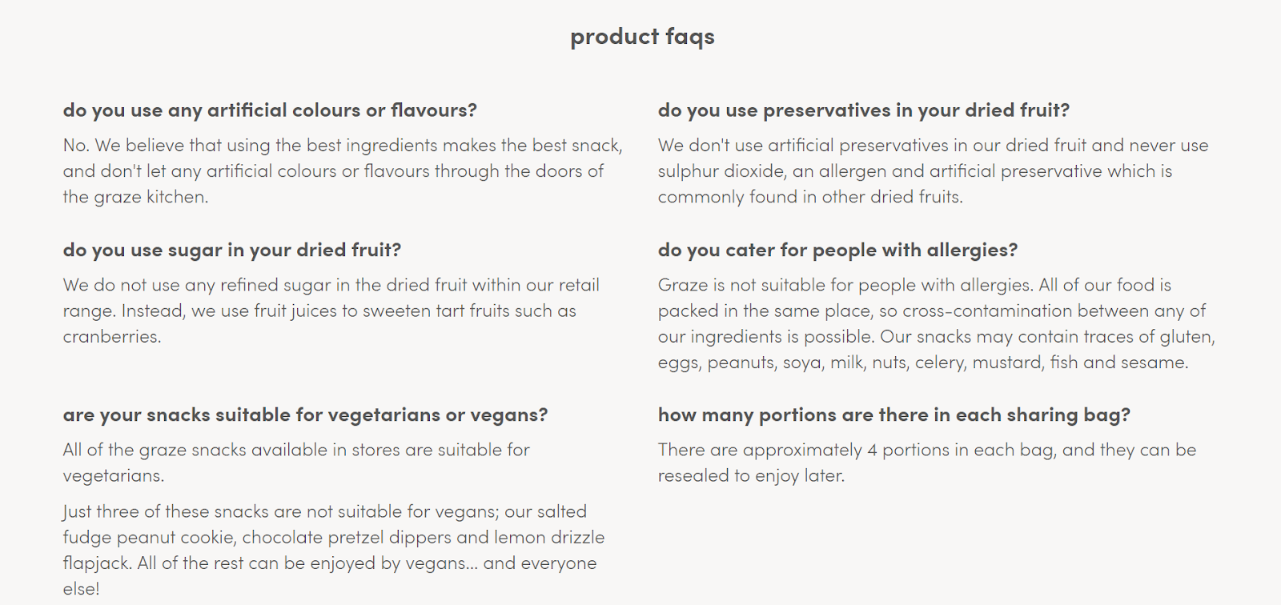Click the 'product faqs' heading
Image resolution: width=1281 pixels, height=605 pixels.
pos(642,37)
